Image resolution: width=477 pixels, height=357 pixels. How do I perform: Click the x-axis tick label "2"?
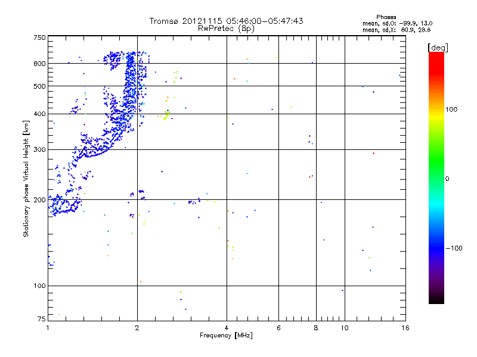137,328
